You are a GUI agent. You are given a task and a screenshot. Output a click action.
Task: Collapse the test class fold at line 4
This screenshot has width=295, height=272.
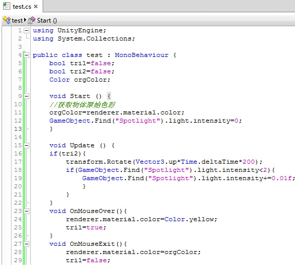point(27,55)
